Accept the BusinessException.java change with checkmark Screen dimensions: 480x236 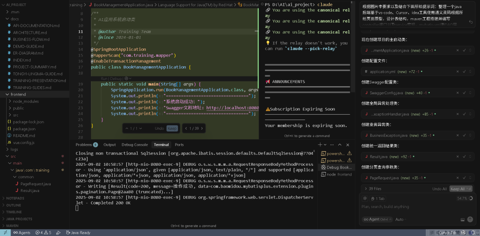pyautogui.click(x=464, y=135)
